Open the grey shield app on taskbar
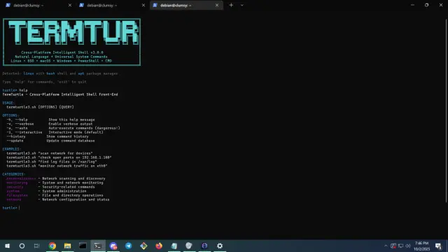This screenshot has width=448, height=252. pos(189,246)
